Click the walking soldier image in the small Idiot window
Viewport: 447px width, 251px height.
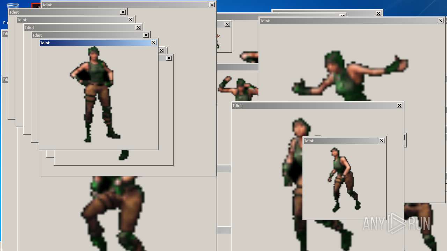click(x=344, y=180)
